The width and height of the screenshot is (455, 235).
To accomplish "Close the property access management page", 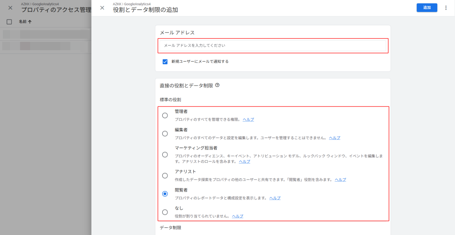I will pyautogui.click(x=10, y=8).
